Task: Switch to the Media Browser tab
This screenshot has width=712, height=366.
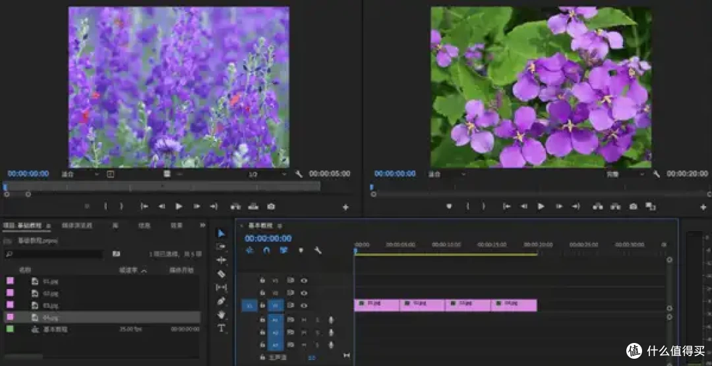Action: point(76,225)
